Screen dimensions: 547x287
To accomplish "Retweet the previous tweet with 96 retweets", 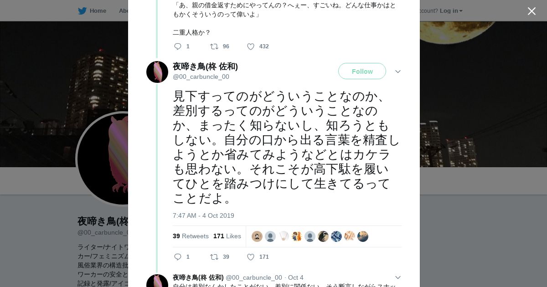I will click(214, 46).
